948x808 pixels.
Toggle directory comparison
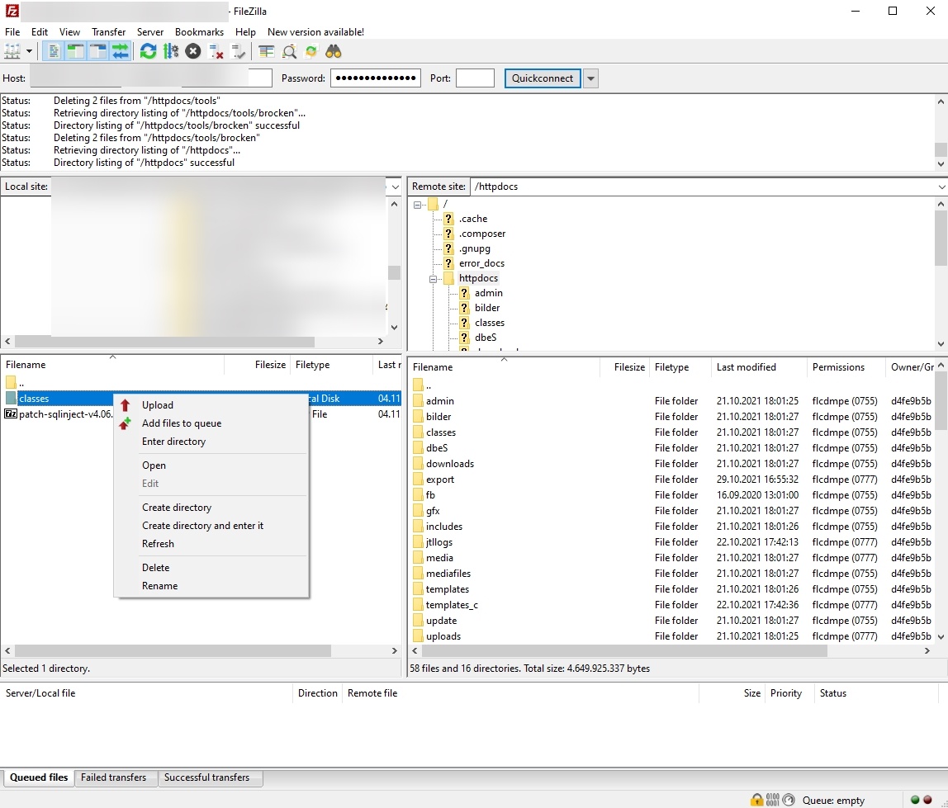click(x=289, y=51)
